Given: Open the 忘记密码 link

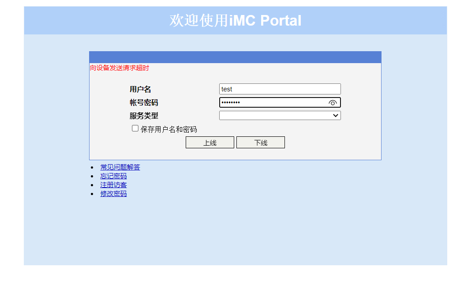Looking at the screenshot, I should [113, 176].
